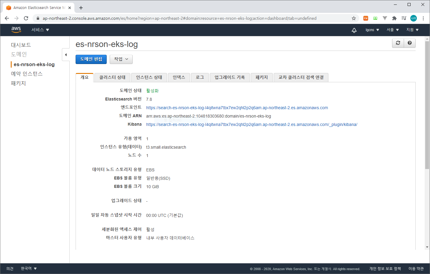The width and height of the screenshot is (430, 274).
Task: Click the 의견 feedback link in footer
Action: tap(10, 269)
